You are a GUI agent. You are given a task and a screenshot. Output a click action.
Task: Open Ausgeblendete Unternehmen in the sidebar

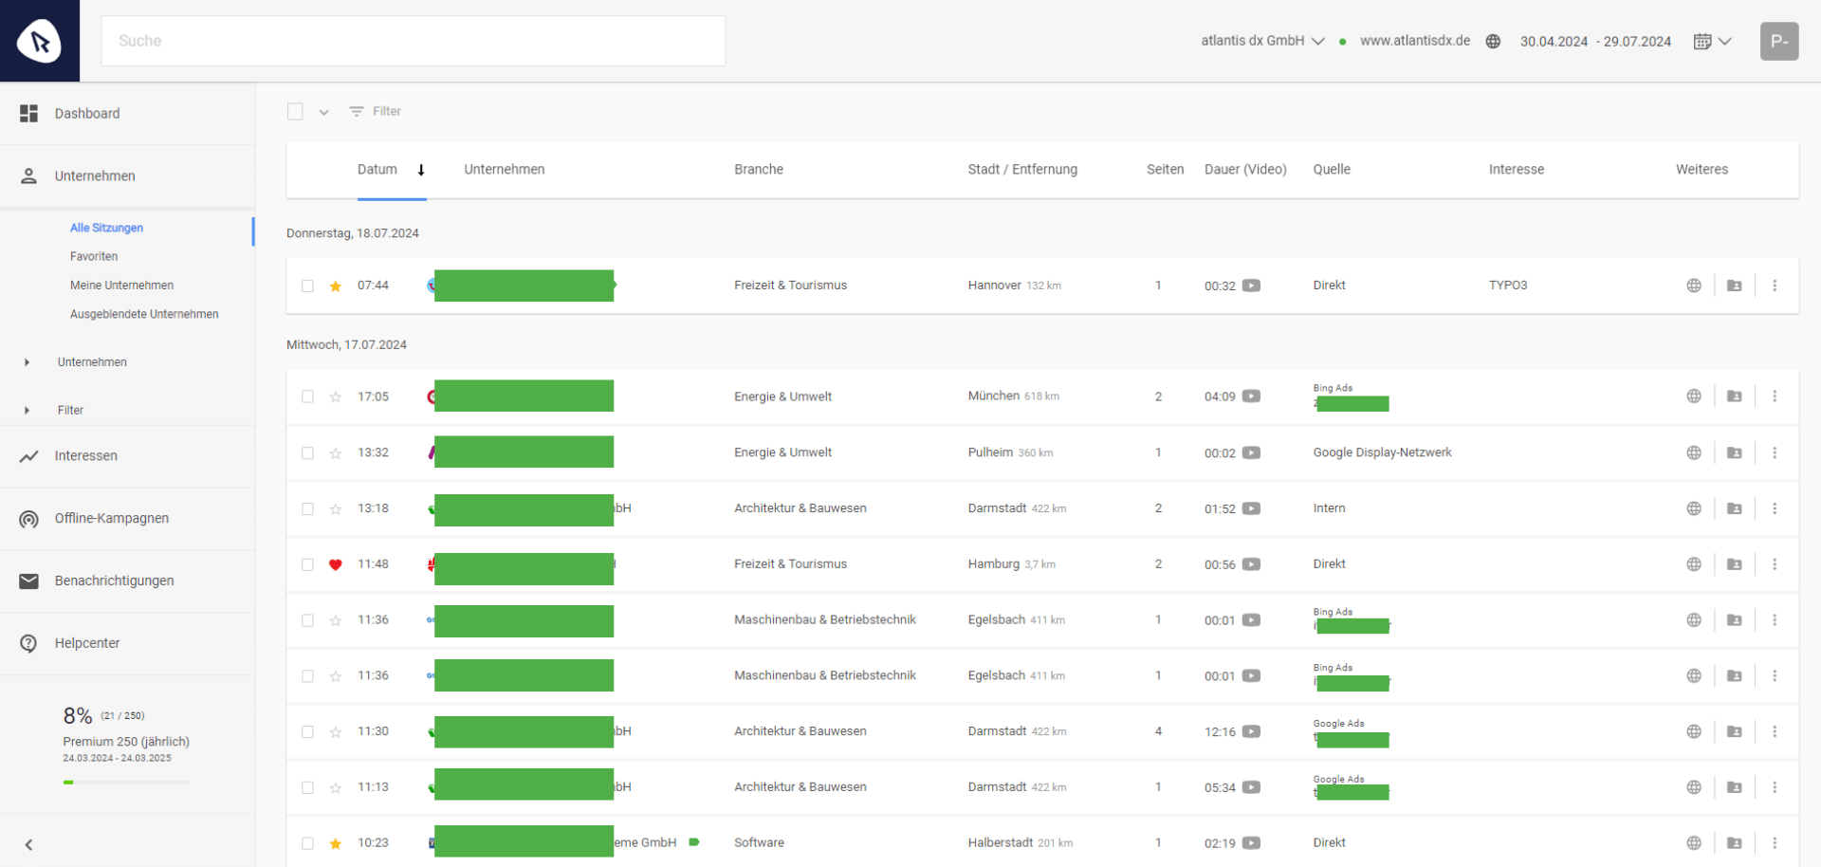[x=144, y=314]
